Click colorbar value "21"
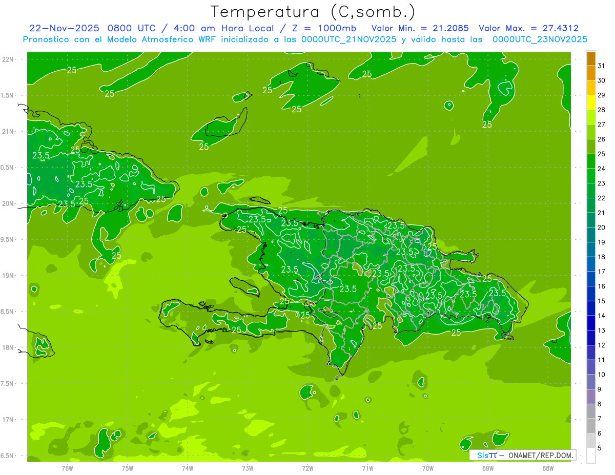Screen dimensions: 615x475 602,213
